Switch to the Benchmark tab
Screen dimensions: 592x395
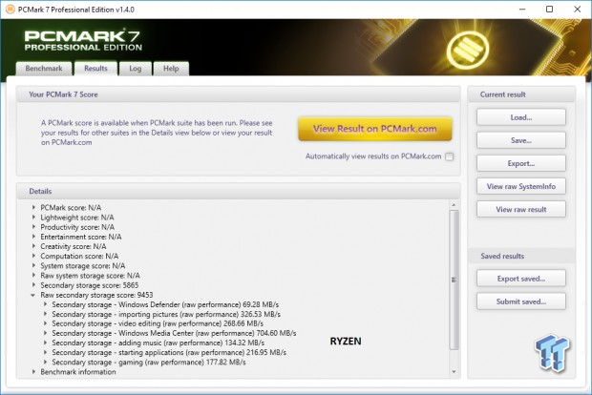tap(43, 69)
